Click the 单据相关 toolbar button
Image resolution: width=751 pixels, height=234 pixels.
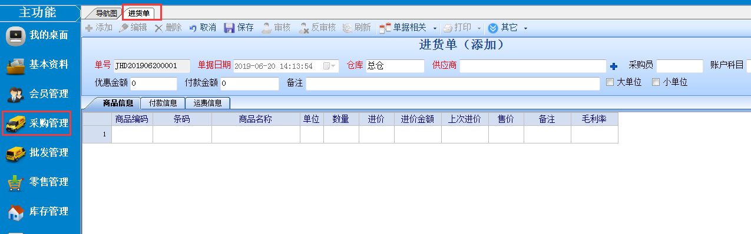403,28
